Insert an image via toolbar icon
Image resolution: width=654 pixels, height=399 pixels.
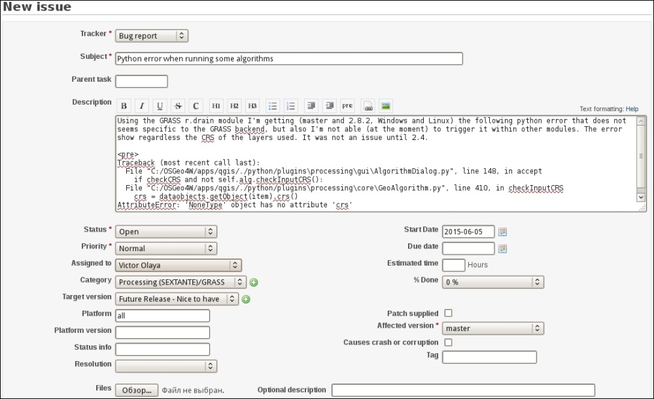click(386, 106)
